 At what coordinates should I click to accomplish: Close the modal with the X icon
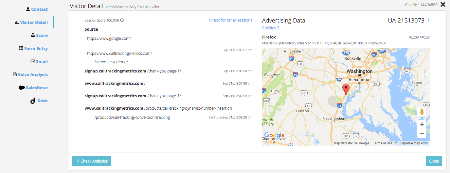coord(443,5)
